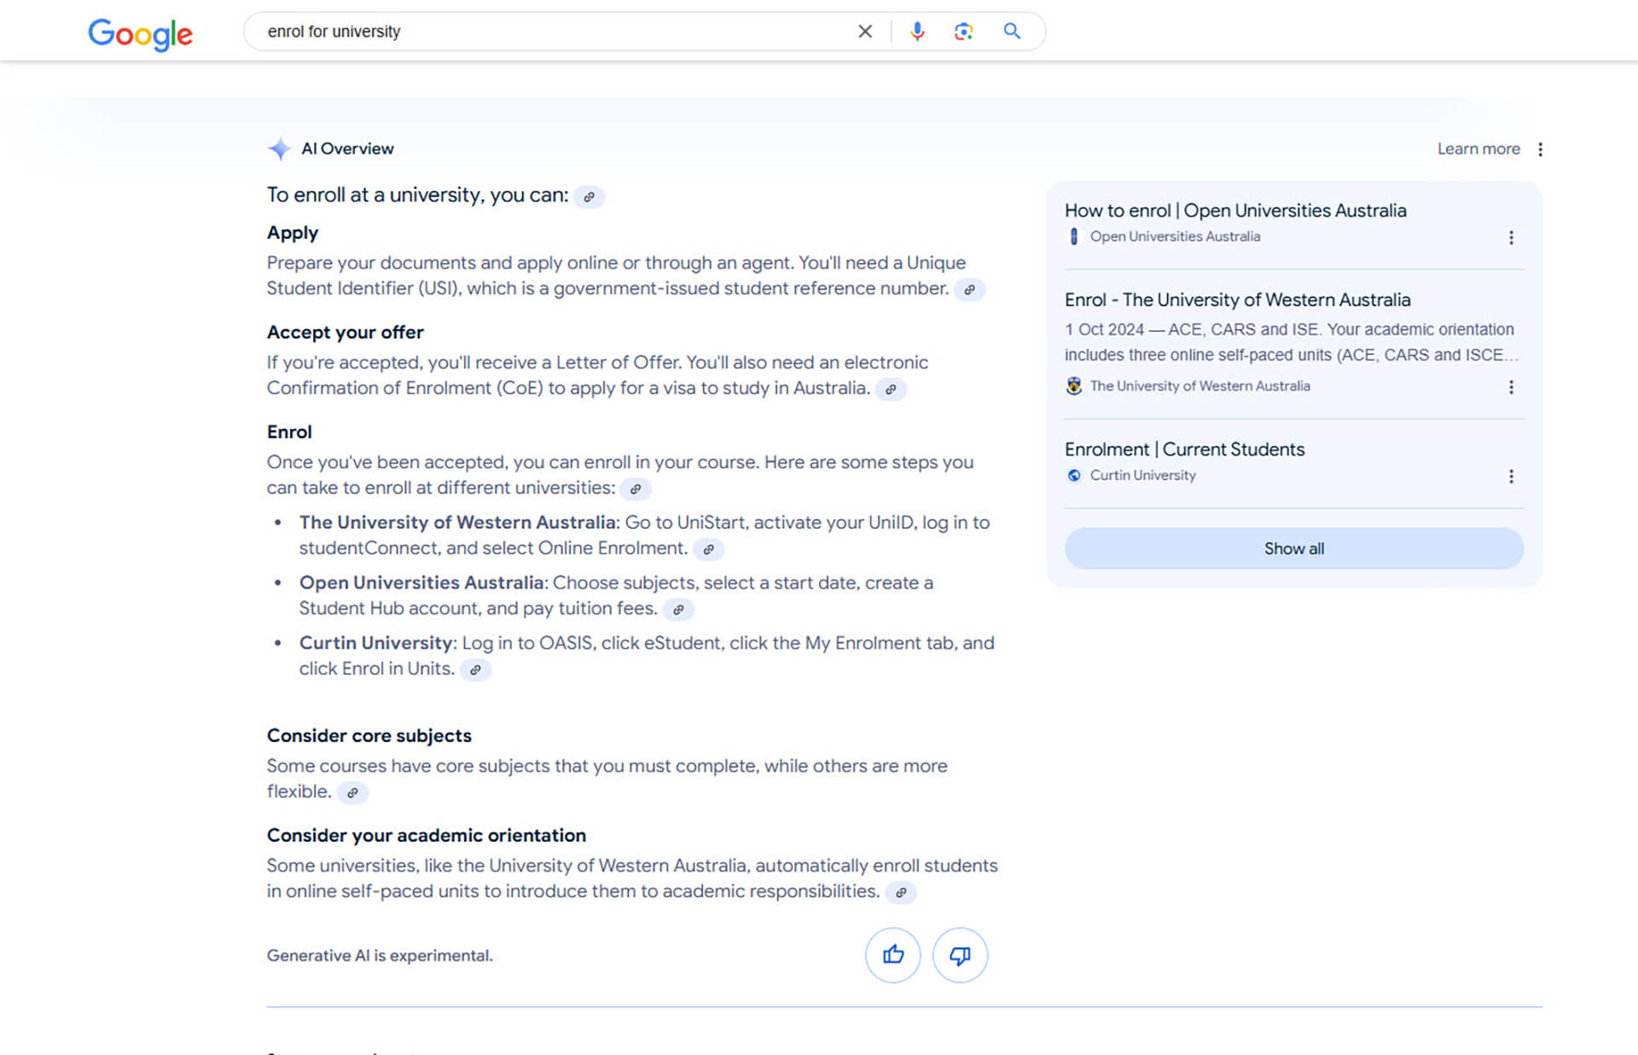Click citation link beside 'To enroll at a university'
The image size is (1638, 1055).
(x=589, y=197)
